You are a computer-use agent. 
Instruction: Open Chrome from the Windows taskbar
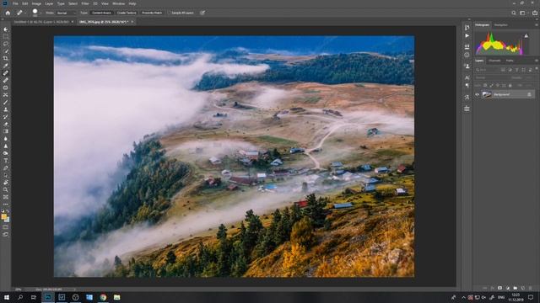tap(103, 297)
